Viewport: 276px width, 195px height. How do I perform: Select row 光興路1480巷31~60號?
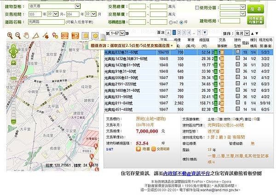click(189, 90)
